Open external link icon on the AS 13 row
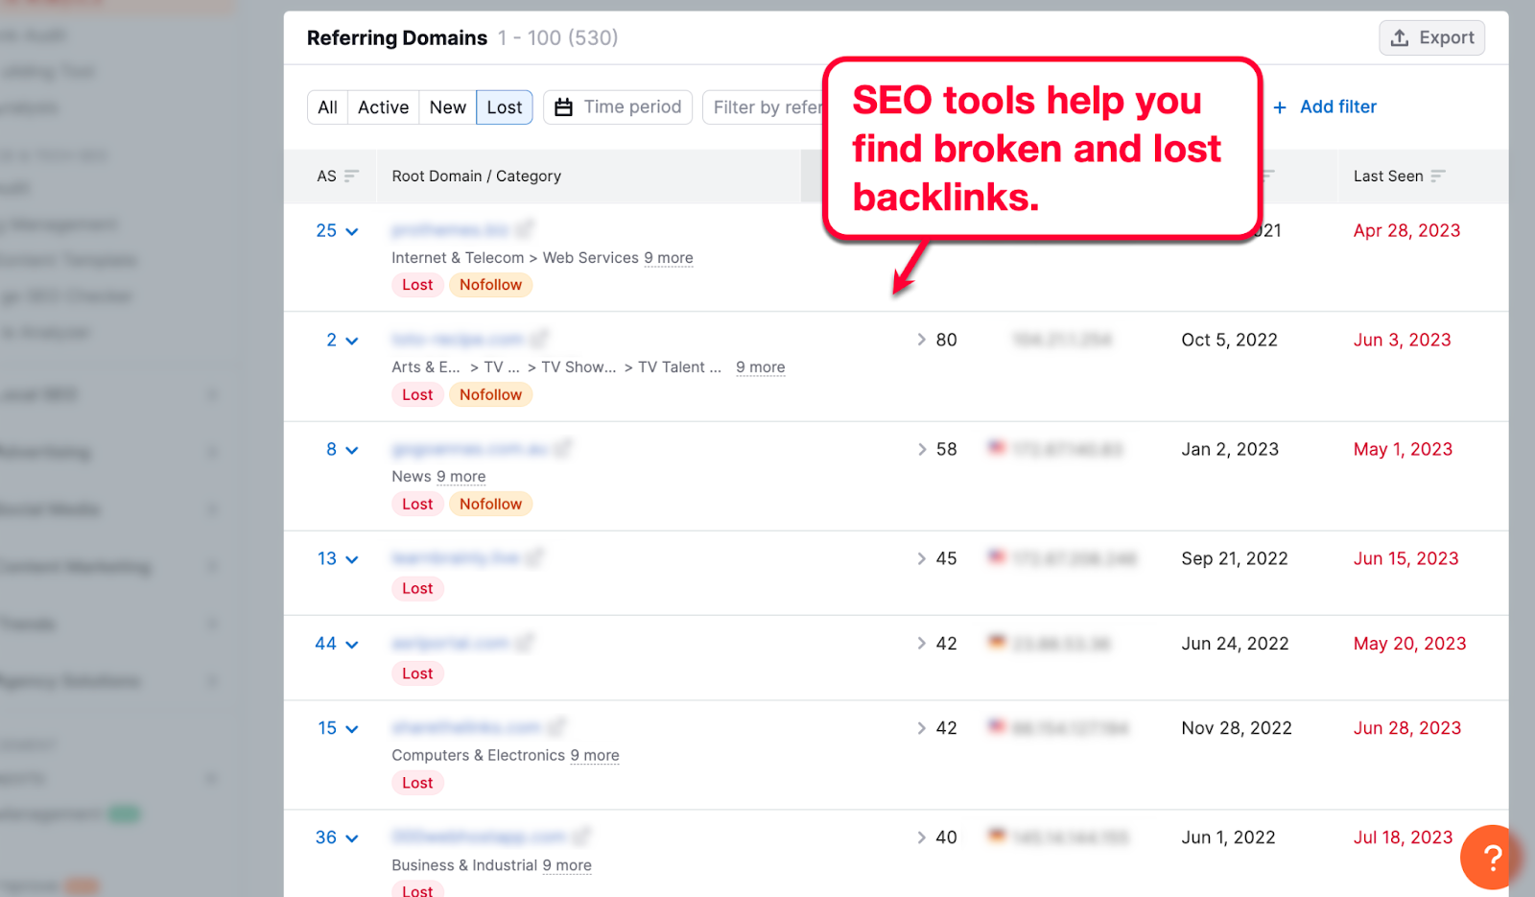Image resolution: width=1535 pixels, height=897 pixels. pyautogui.click(x=534, y=557)
